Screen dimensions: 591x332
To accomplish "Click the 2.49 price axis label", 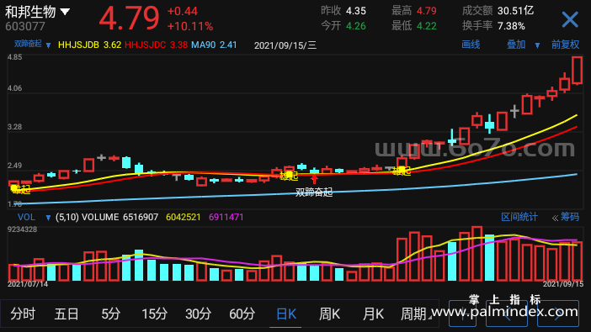I will tap(14, 166).
